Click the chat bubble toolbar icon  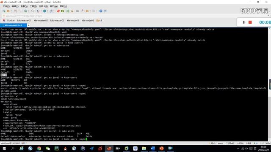[x=105, y=11]
